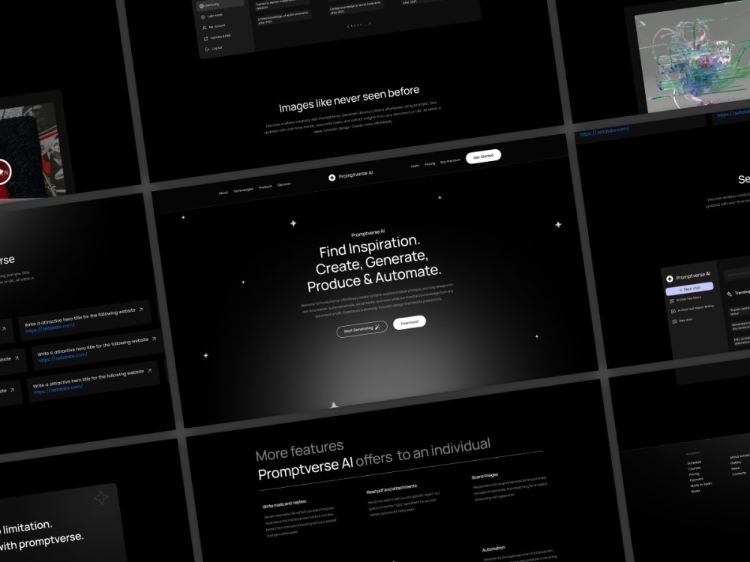
Task: Click the Get Started button
Action: click(x=483, y=157)
